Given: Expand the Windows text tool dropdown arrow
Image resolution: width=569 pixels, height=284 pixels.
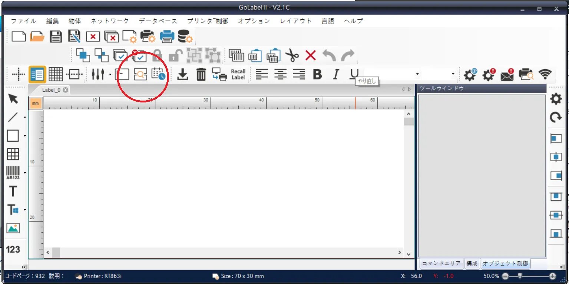Looking at the screenshot, I should pos(25,210).
